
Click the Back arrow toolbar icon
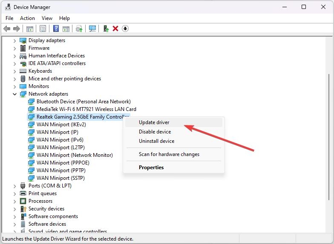[x=7, y=28]
